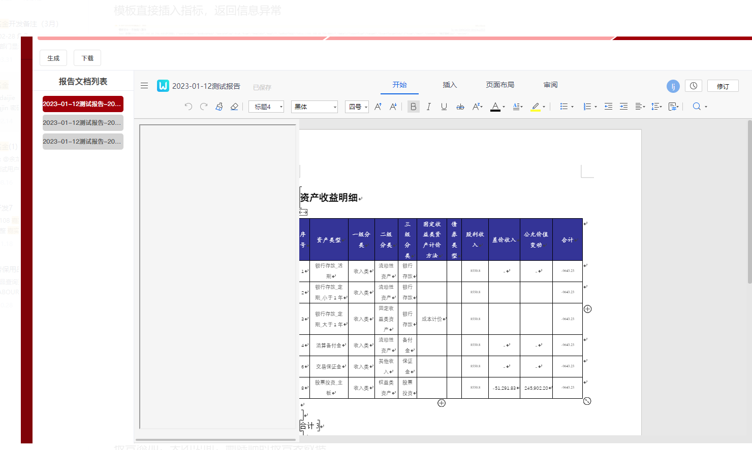Screen dimensions: 752x450
Task: Open the borders and shading tool
Action: click(674, 107)
